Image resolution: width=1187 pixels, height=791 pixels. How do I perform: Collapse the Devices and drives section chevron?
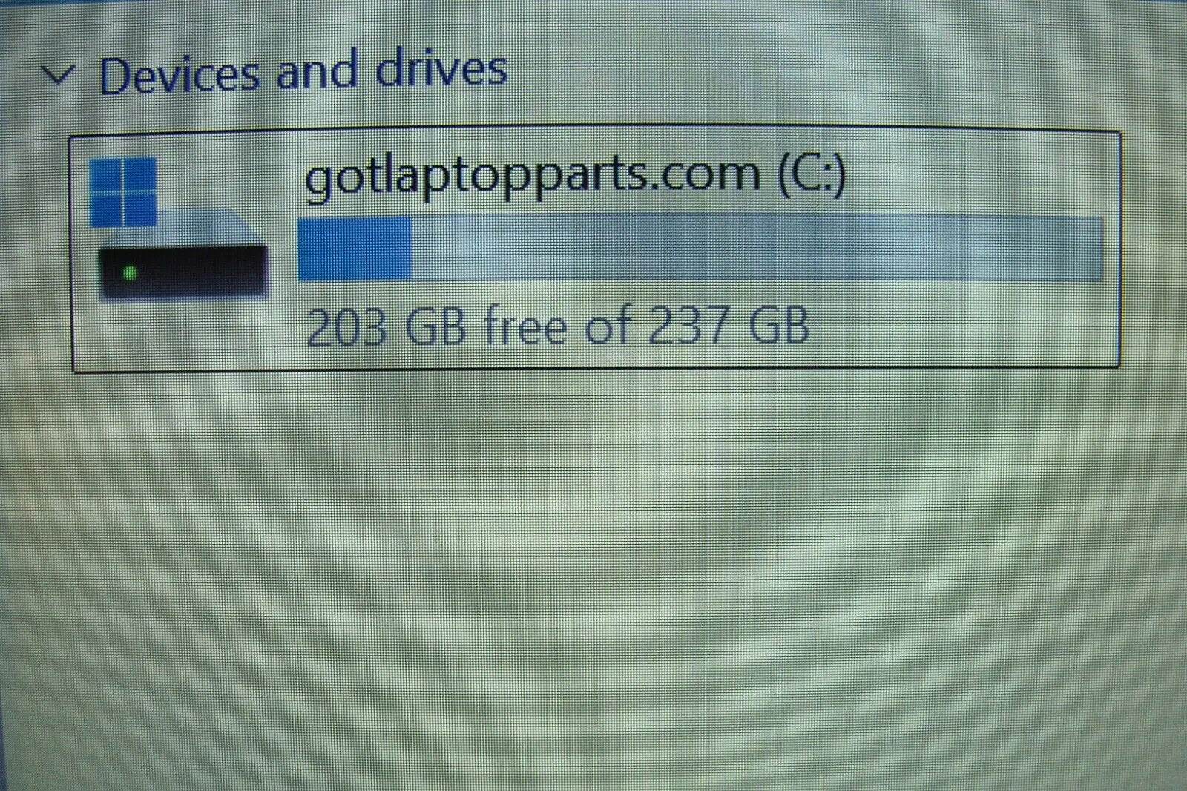(x=58, y=75)
